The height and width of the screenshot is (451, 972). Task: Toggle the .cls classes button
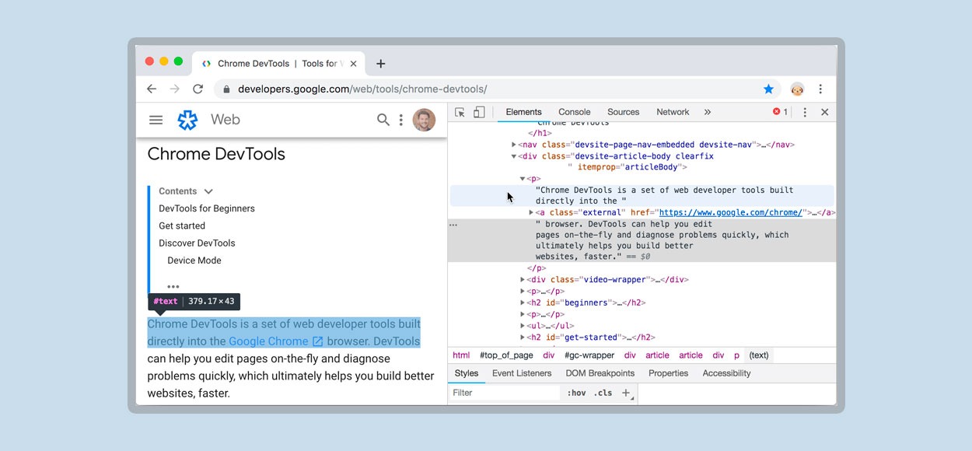(603, 393)
